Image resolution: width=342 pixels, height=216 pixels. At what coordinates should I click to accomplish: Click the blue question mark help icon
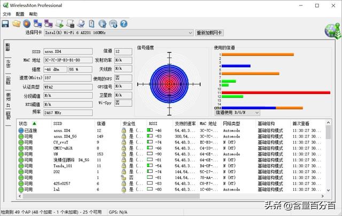123,23
